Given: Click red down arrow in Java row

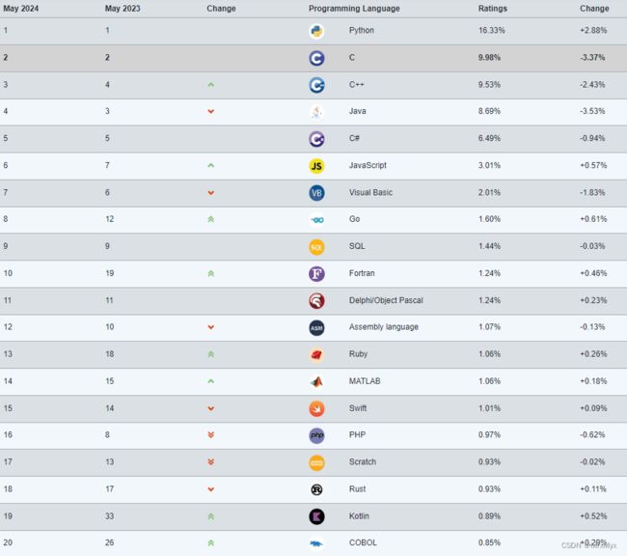Looking at the screenshot, I should point(210,111).
